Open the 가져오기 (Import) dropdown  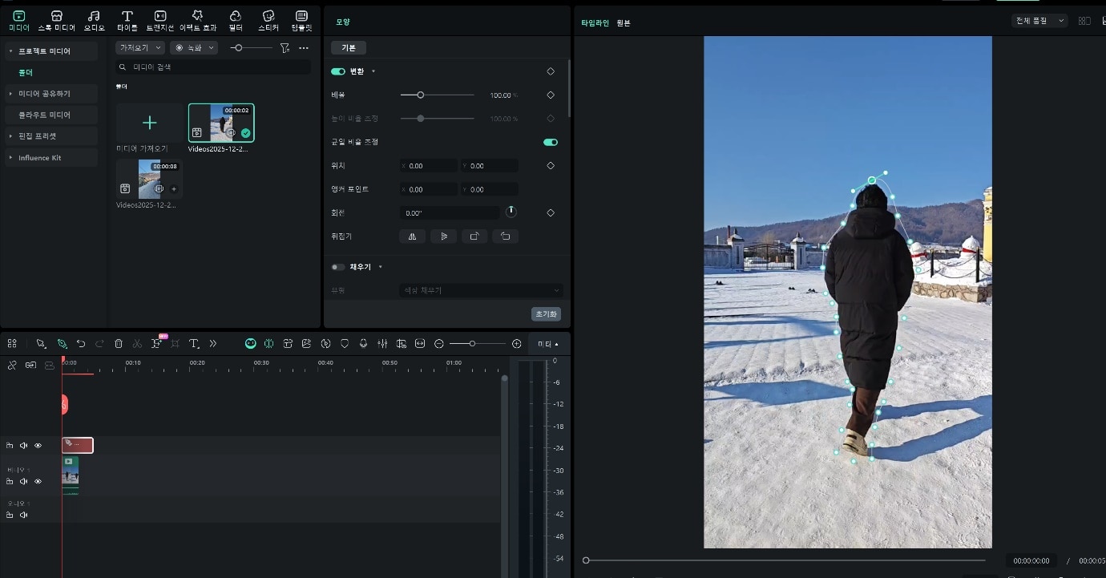(139, 48)
